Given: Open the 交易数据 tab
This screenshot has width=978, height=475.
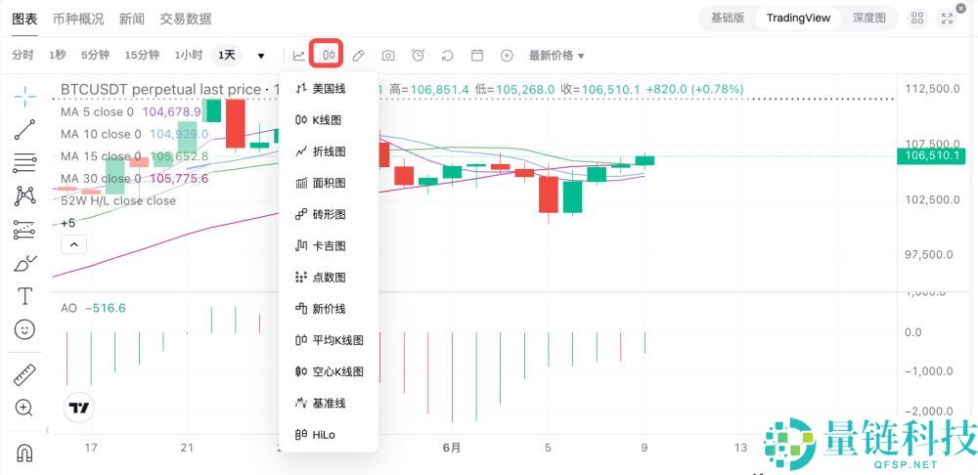Looking at the screenshot, I should pos(185,19).
